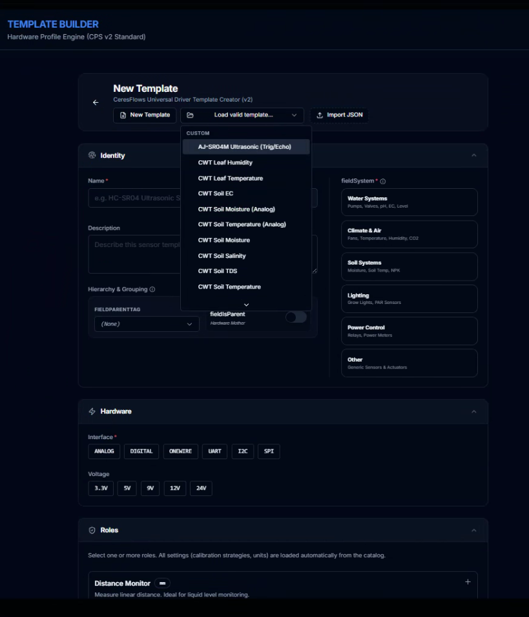Toggle the fieldIsParent switch

point(296,317)
